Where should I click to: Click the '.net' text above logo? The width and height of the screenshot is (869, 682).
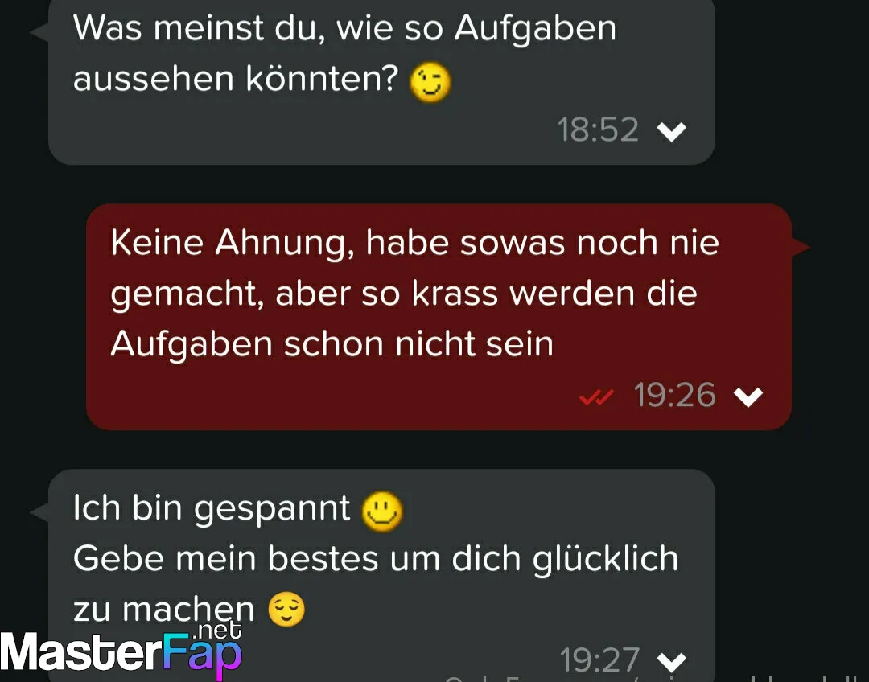219,631
